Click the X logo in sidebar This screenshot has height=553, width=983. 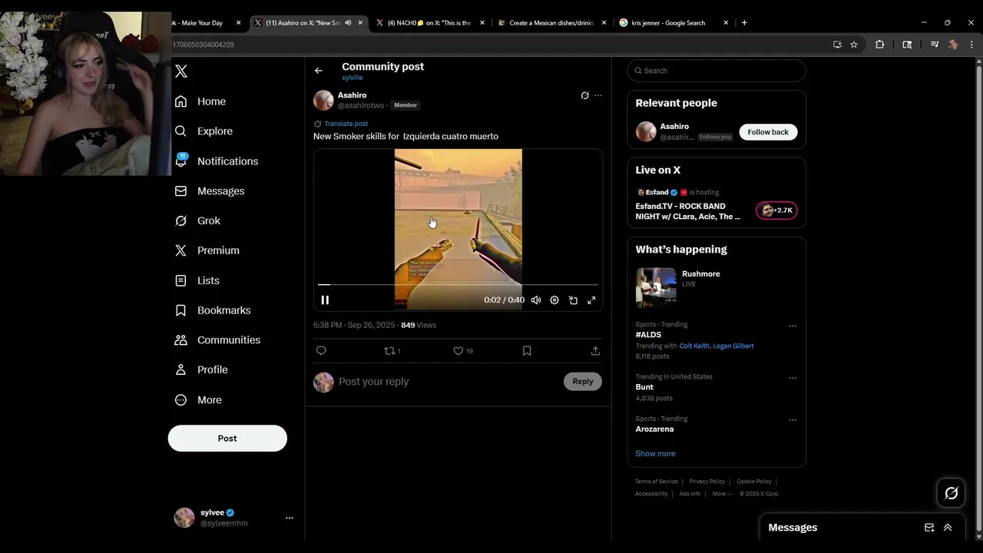(181, 71)
